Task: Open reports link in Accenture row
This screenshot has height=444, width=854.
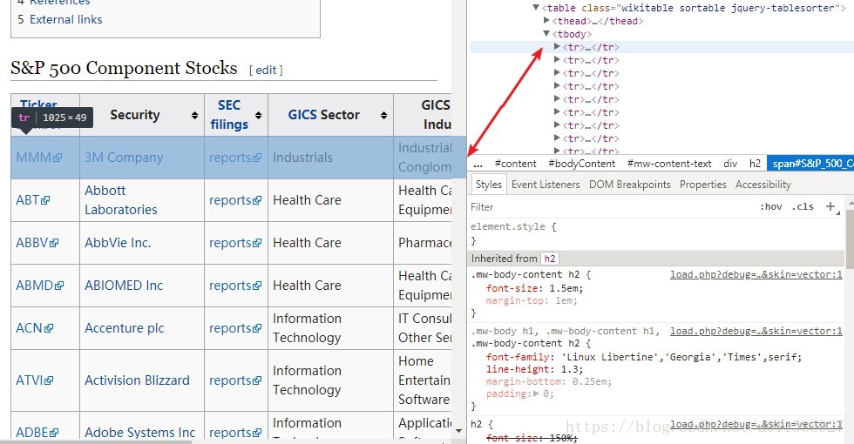Action: coord(234,328)
